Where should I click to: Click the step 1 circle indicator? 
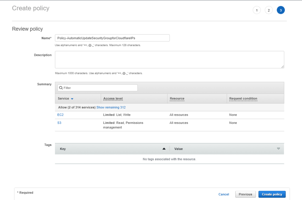pos(257,10)
